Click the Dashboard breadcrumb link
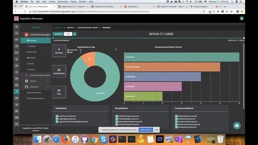 [x=58, y=28]
